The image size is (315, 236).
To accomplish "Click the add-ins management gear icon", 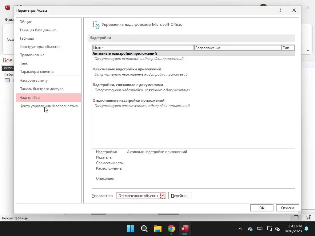I will pyautogui.click(x=96, y=24).
